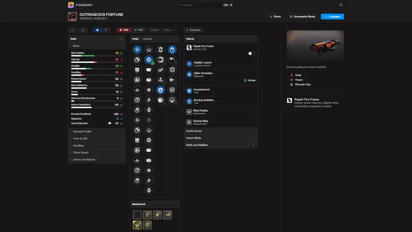Viewport: 412px width, 232px height.
Task: Click the Ammo Generation stat row
Action: click(x=97, y=106)
